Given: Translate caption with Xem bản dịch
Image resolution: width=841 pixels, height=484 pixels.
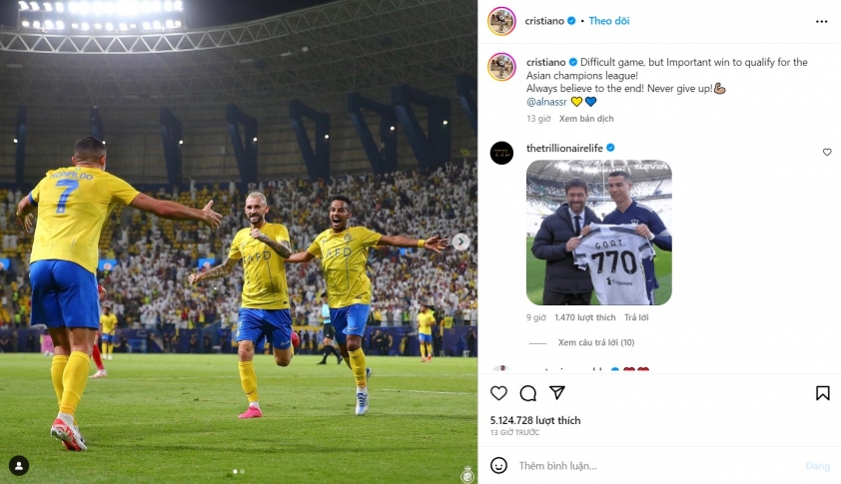Looking at the screenshot, I should (x=586, y=119).
